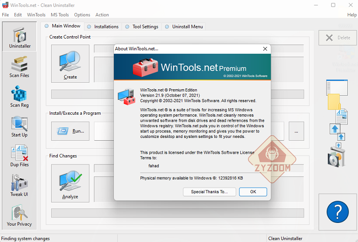Click the computer and toolbox icon in About dialog

(126, 97)
